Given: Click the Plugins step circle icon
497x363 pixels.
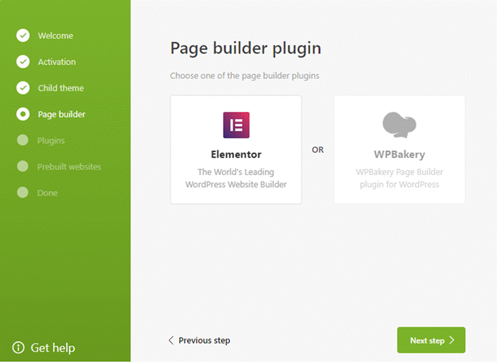Looking at the screenshot, I should [22, 140].
